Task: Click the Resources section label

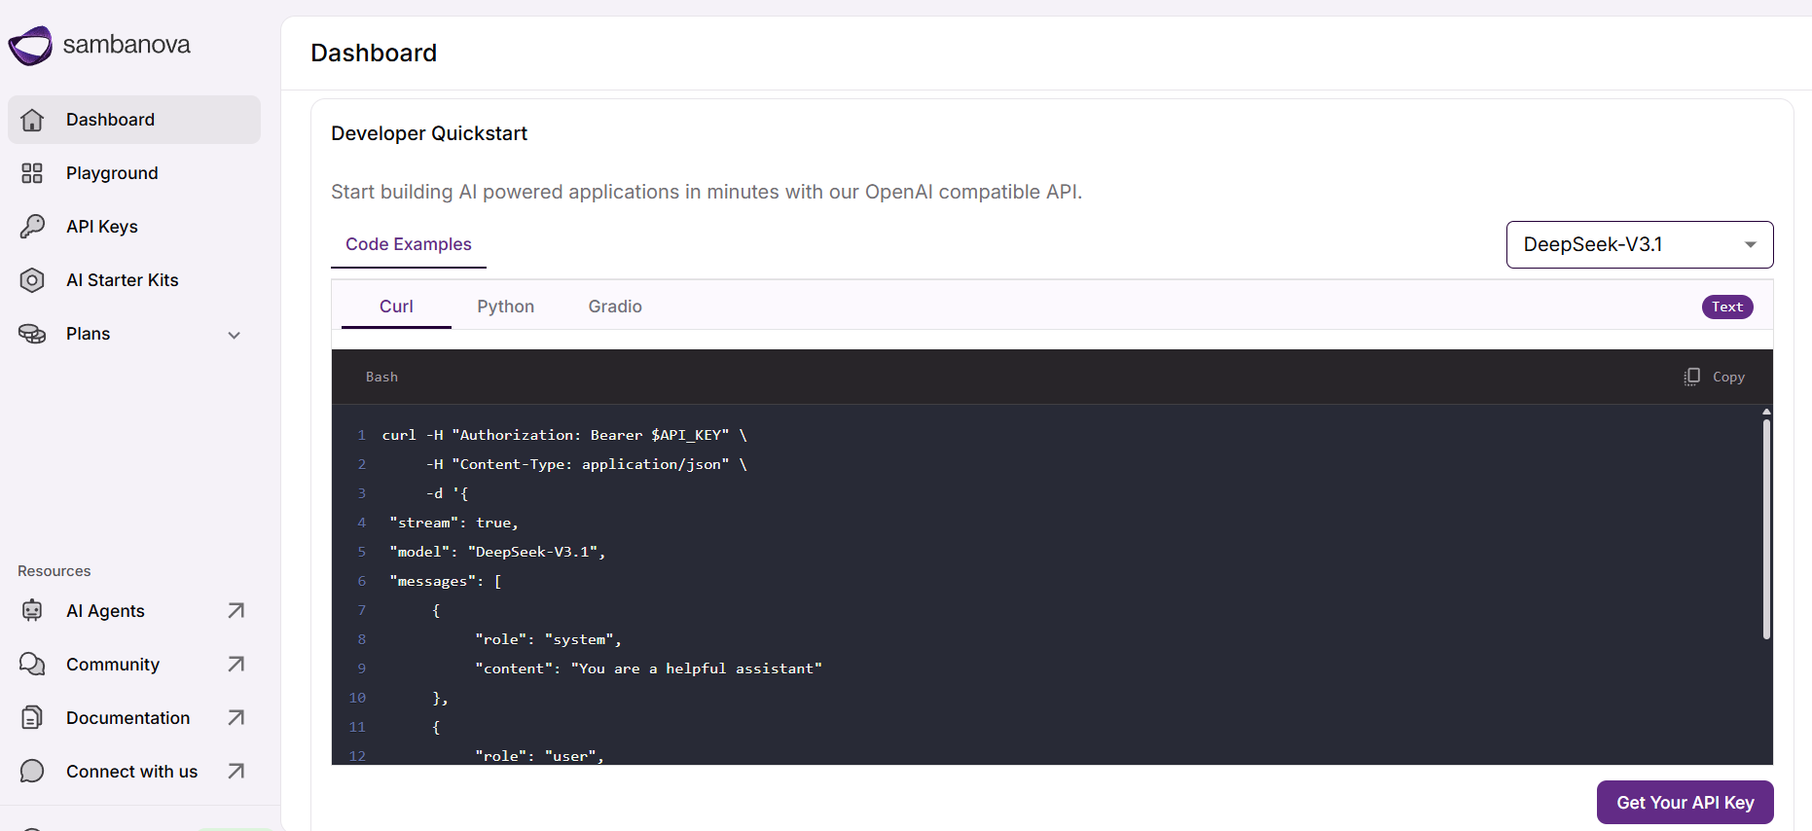Action: pos(54,571)
